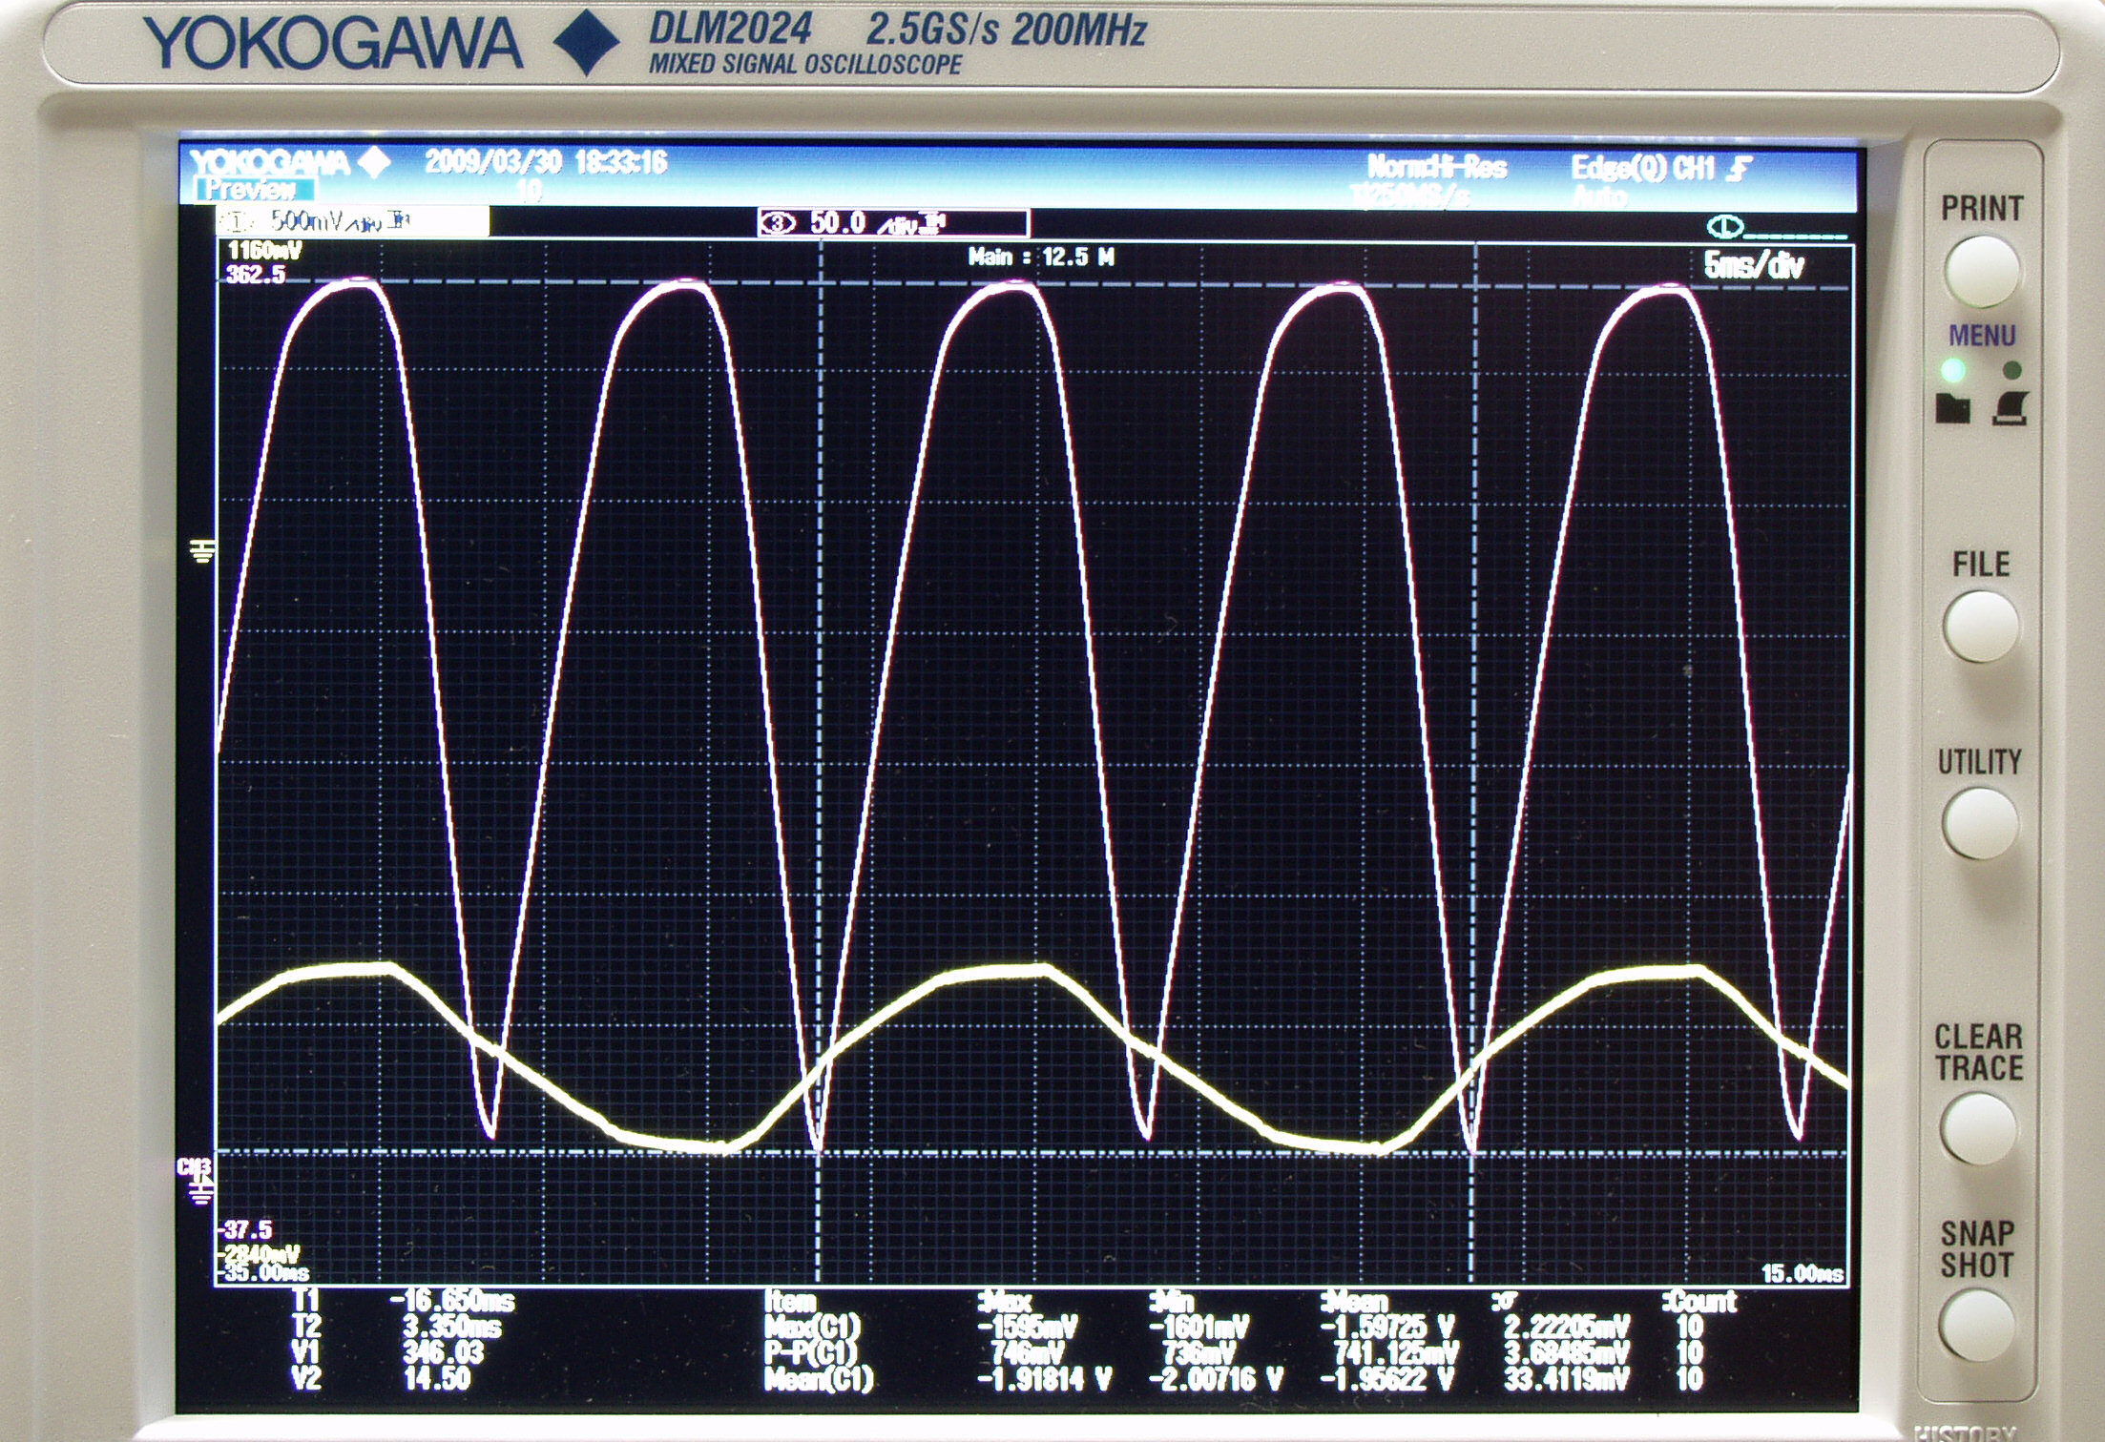Click the printer icon under MENU
Viewport: 2105px width, 1442px height.
(2009, 408)
